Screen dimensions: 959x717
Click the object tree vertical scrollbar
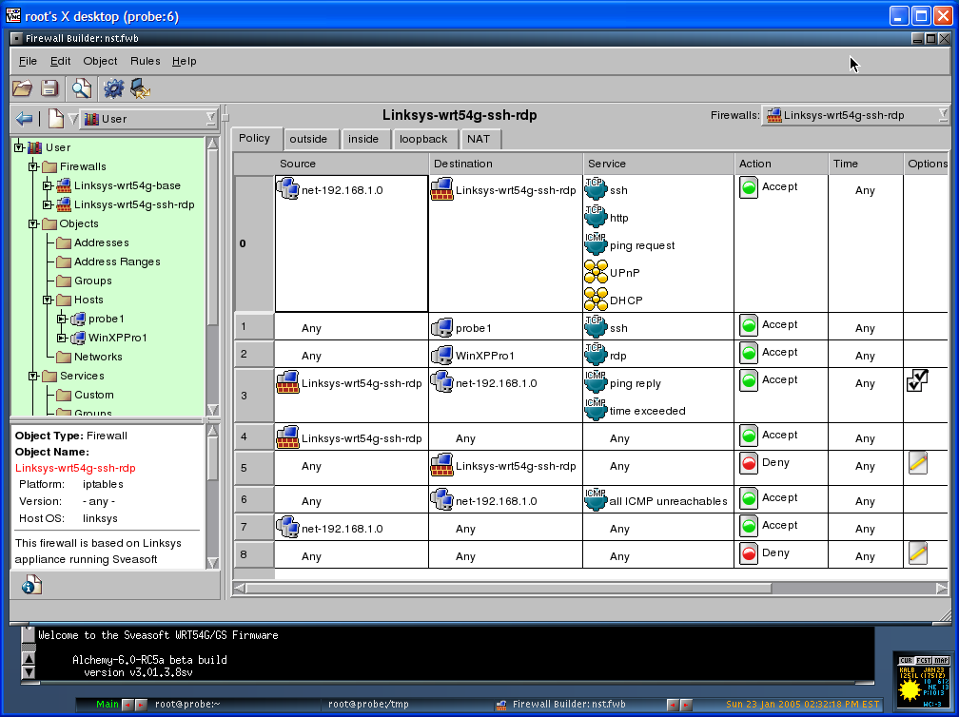213,277
